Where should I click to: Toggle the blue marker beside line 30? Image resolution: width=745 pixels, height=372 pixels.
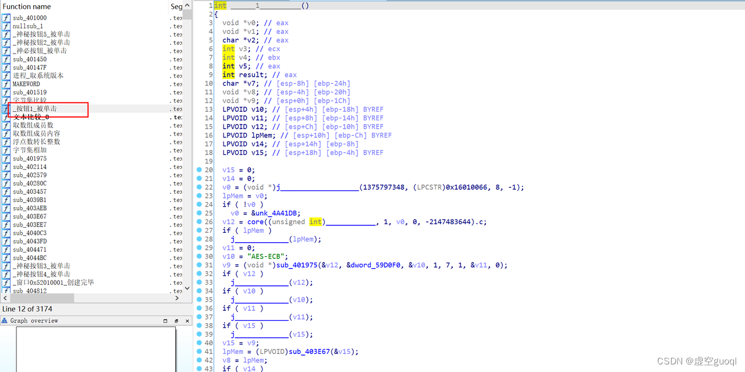tap(199, 256)
